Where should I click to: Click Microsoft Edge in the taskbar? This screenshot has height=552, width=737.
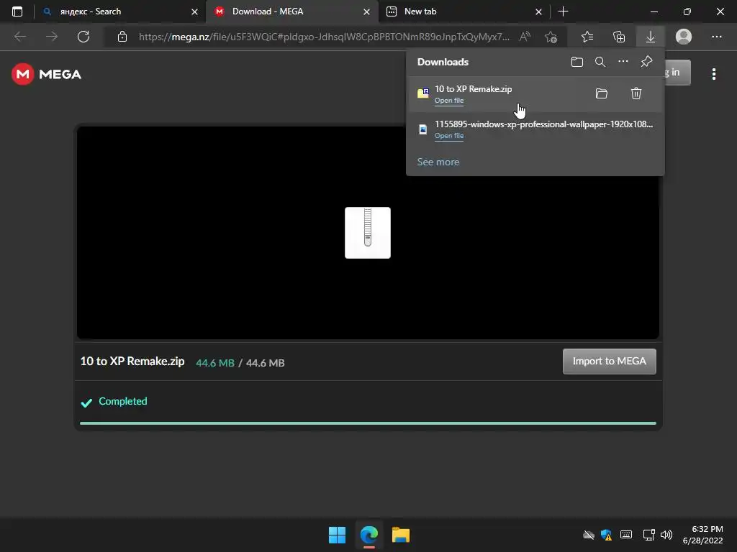point(369,535)
